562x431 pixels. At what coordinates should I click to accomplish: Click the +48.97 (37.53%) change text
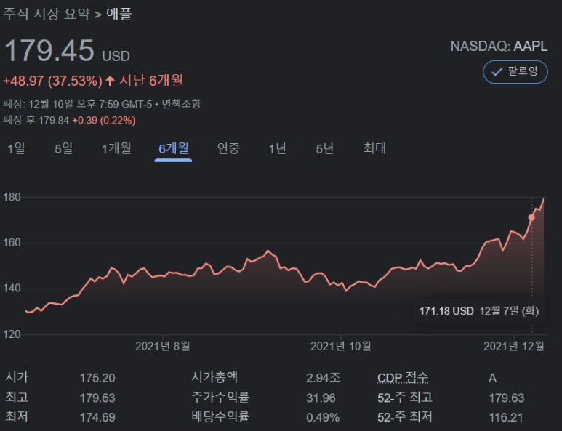[52, 81]
